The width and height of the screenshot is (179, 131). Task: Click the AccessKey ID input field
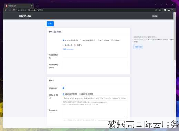(95, 55)
